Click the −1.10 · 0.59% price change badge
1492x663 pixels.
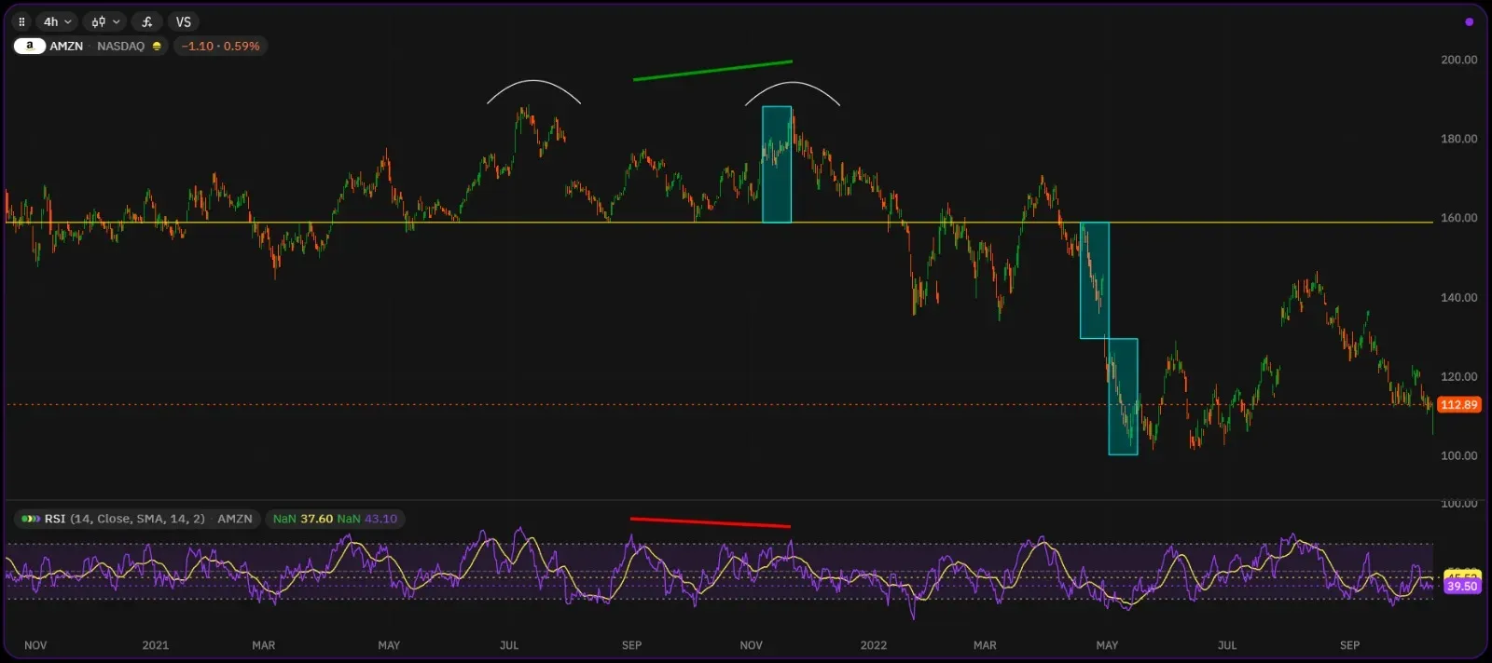(221, 47)
